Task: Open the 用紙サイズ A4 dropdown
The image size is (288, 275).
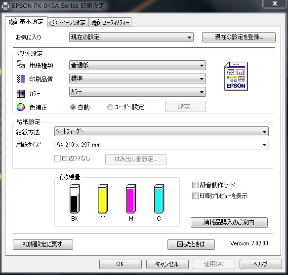Action: tap(162, 145)
